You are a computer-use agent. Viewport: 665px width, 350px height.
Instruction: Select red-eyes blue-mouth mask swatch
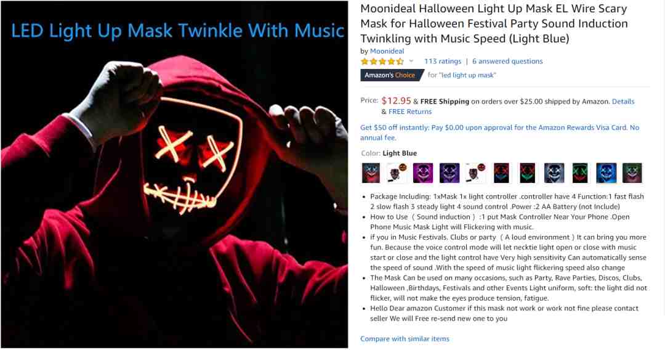[x=501, y=173]
